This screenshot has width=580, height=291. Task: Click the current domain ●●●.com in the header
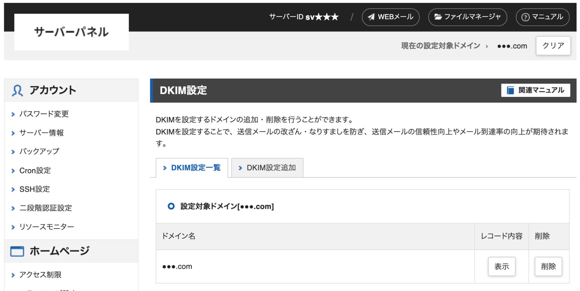[x=512, y=46]
